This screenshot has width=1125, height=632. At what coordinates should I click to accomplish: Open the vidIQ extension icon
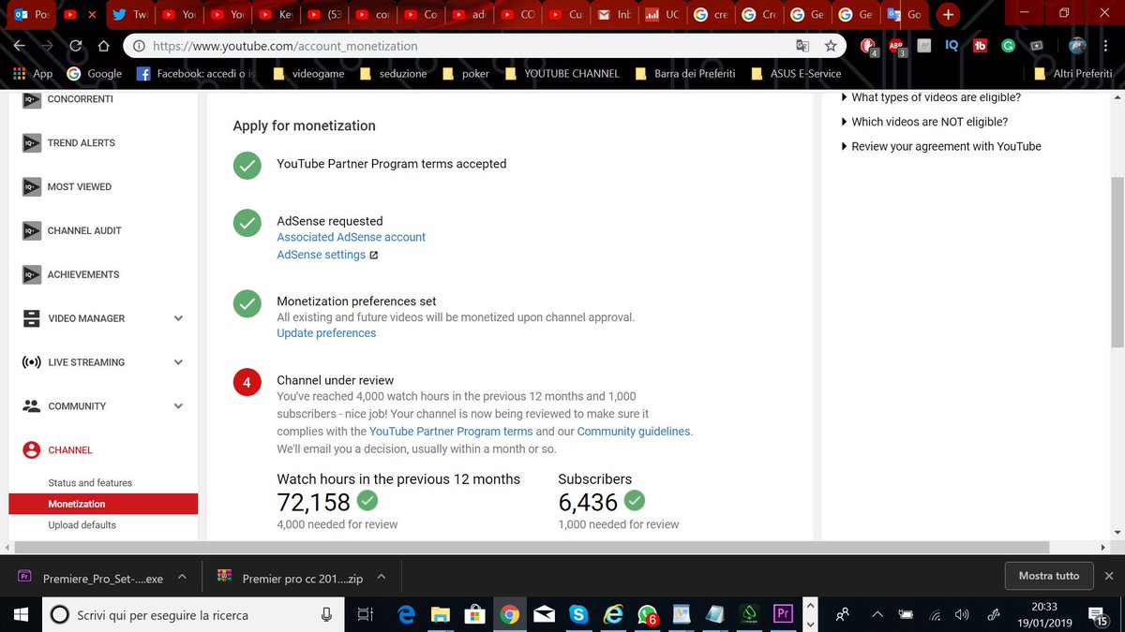951,45
